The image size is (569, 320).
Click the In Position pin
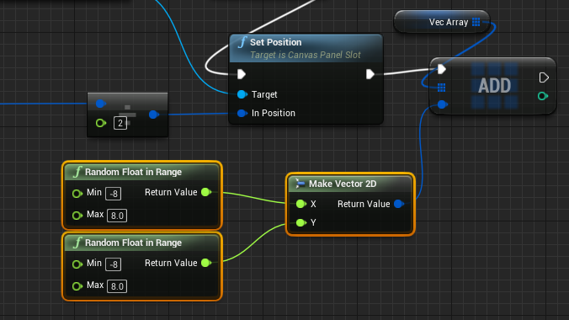pos(242,113)
